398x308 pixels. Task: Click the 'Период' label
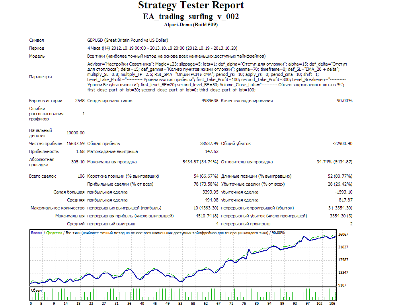pyautogui.click(x=36, y=48)
